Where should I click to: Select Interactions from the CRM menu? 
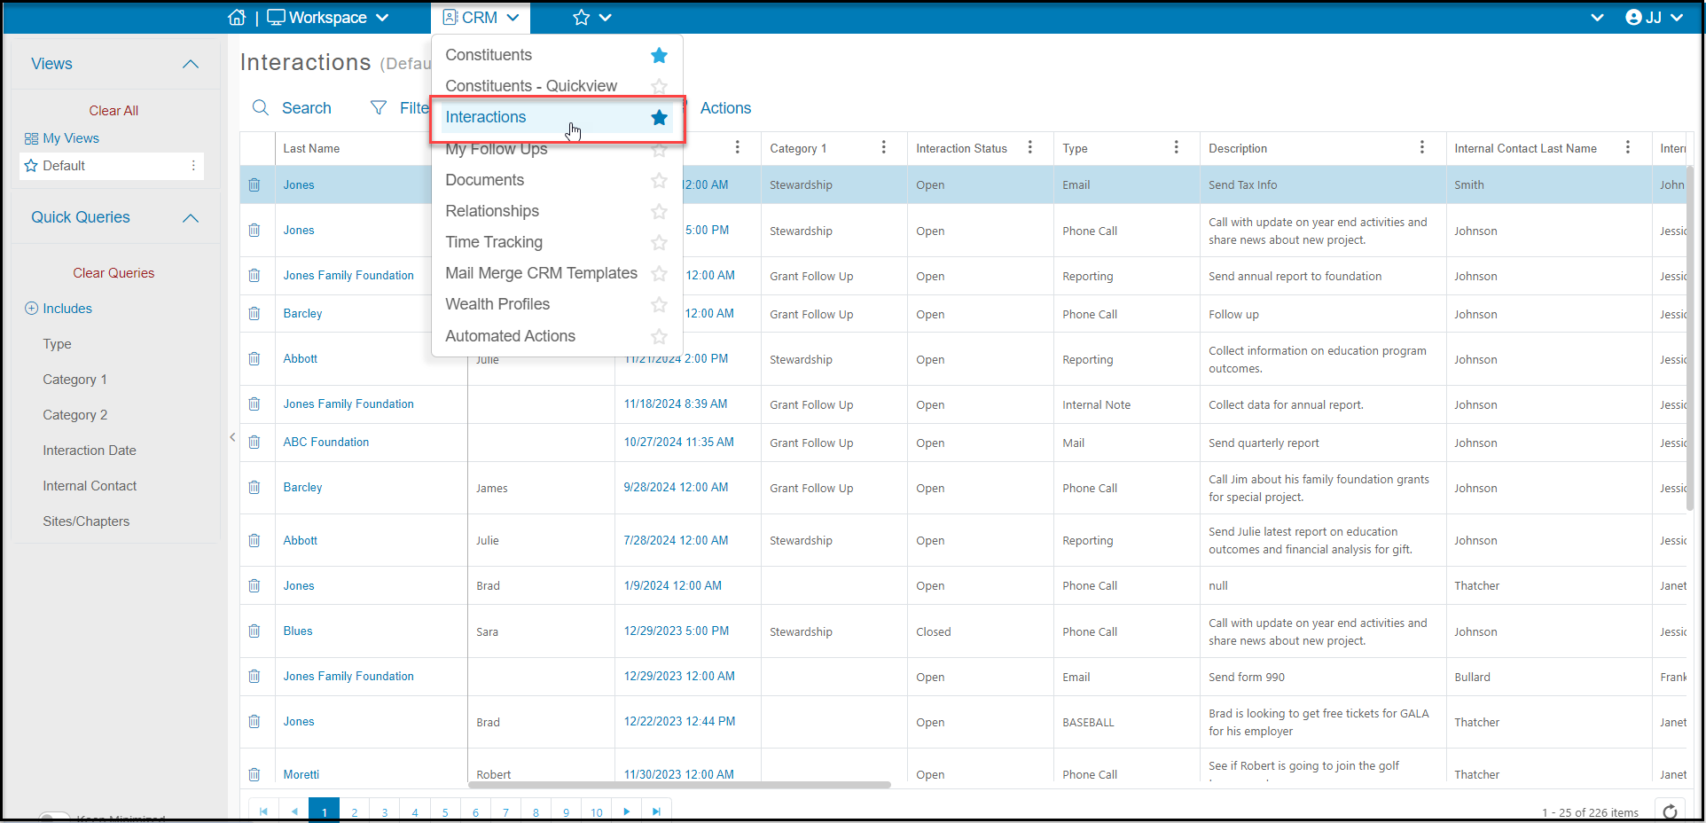pos(486,117)
